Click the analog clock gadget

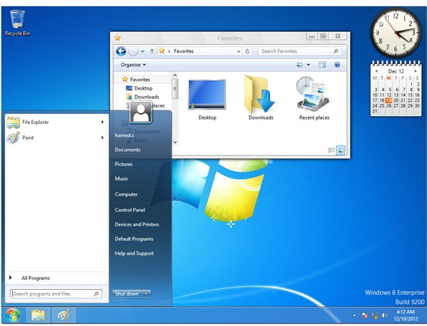tap(396, 32)
